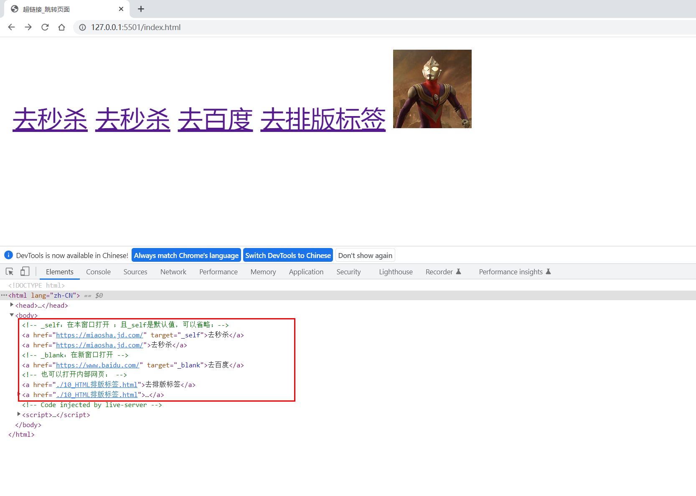Follow miaosha.jd.com href with target _self
This screenshot has height=496, width=696.
[99, 335]
